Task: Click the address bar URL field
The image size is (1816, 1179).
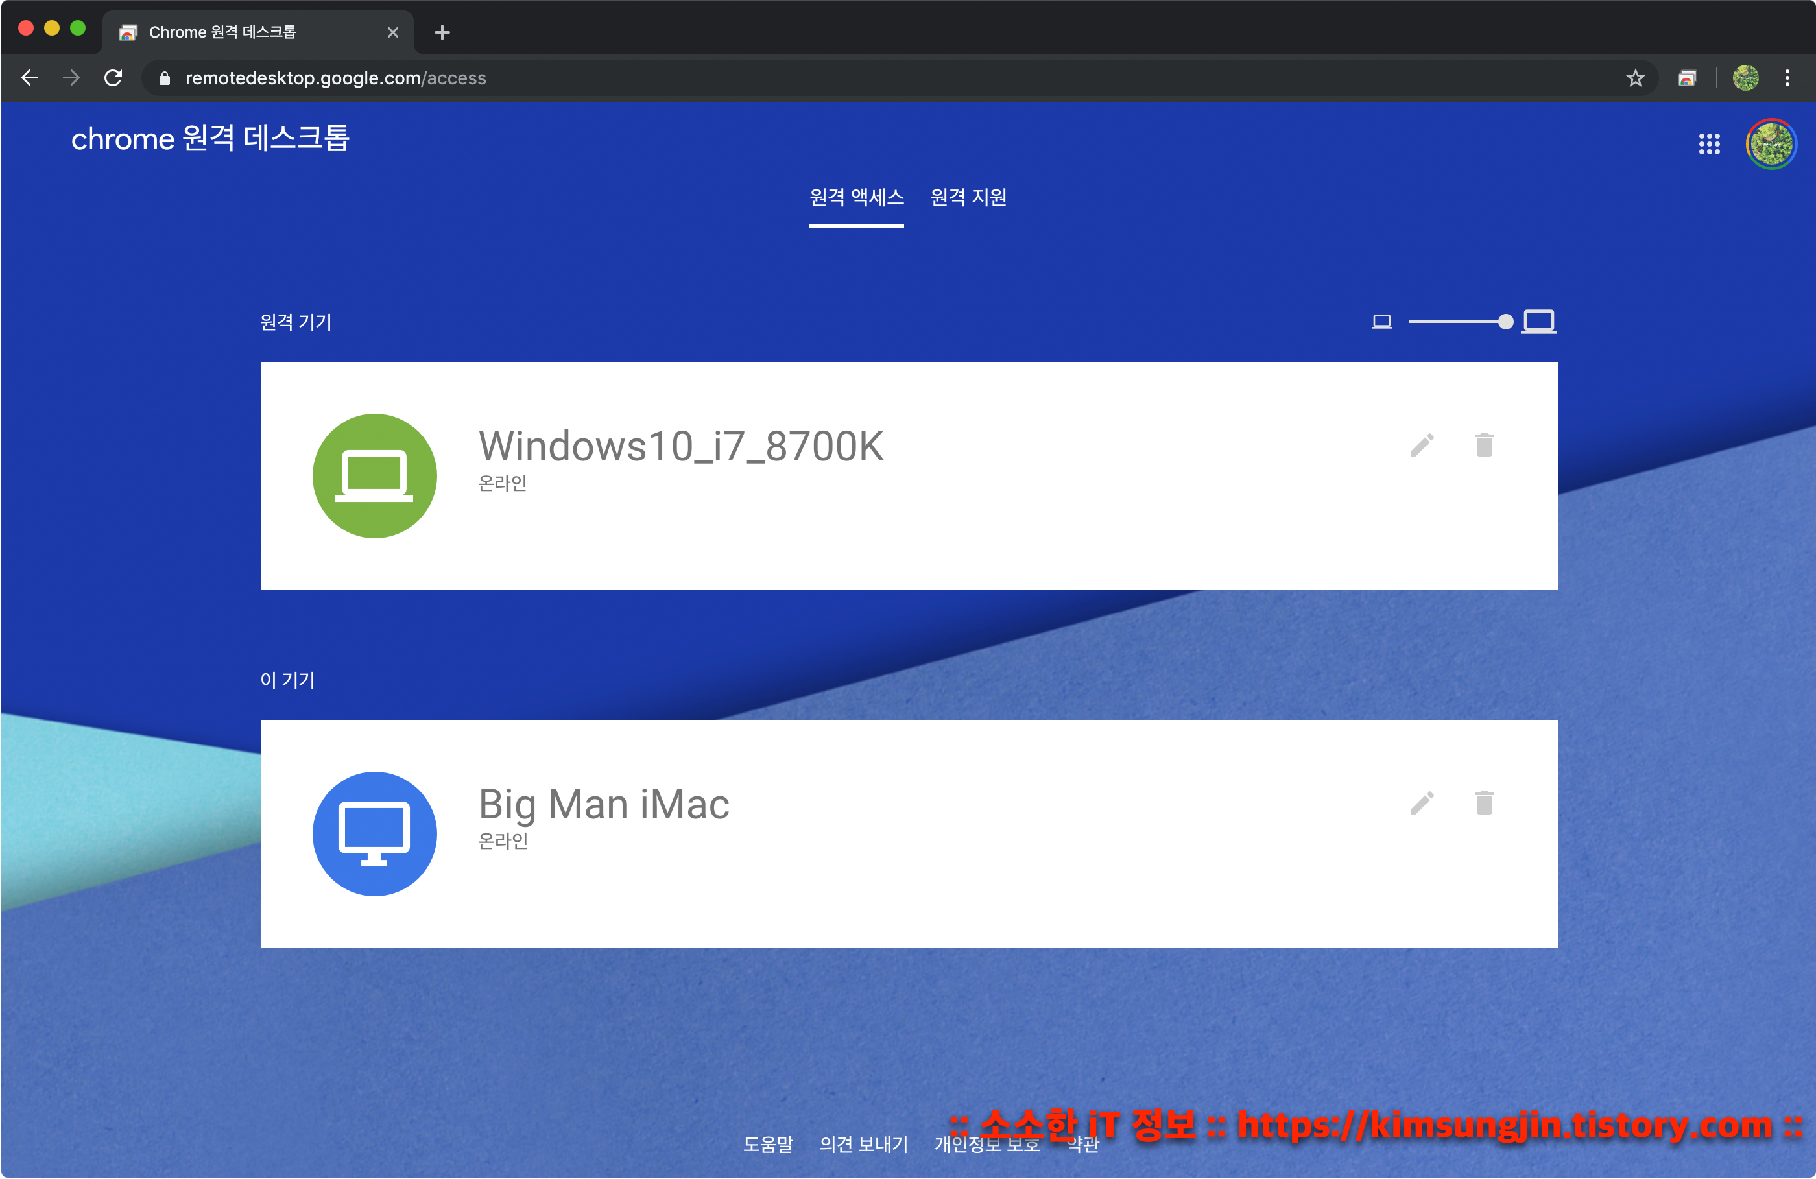Action: (335, 78)
